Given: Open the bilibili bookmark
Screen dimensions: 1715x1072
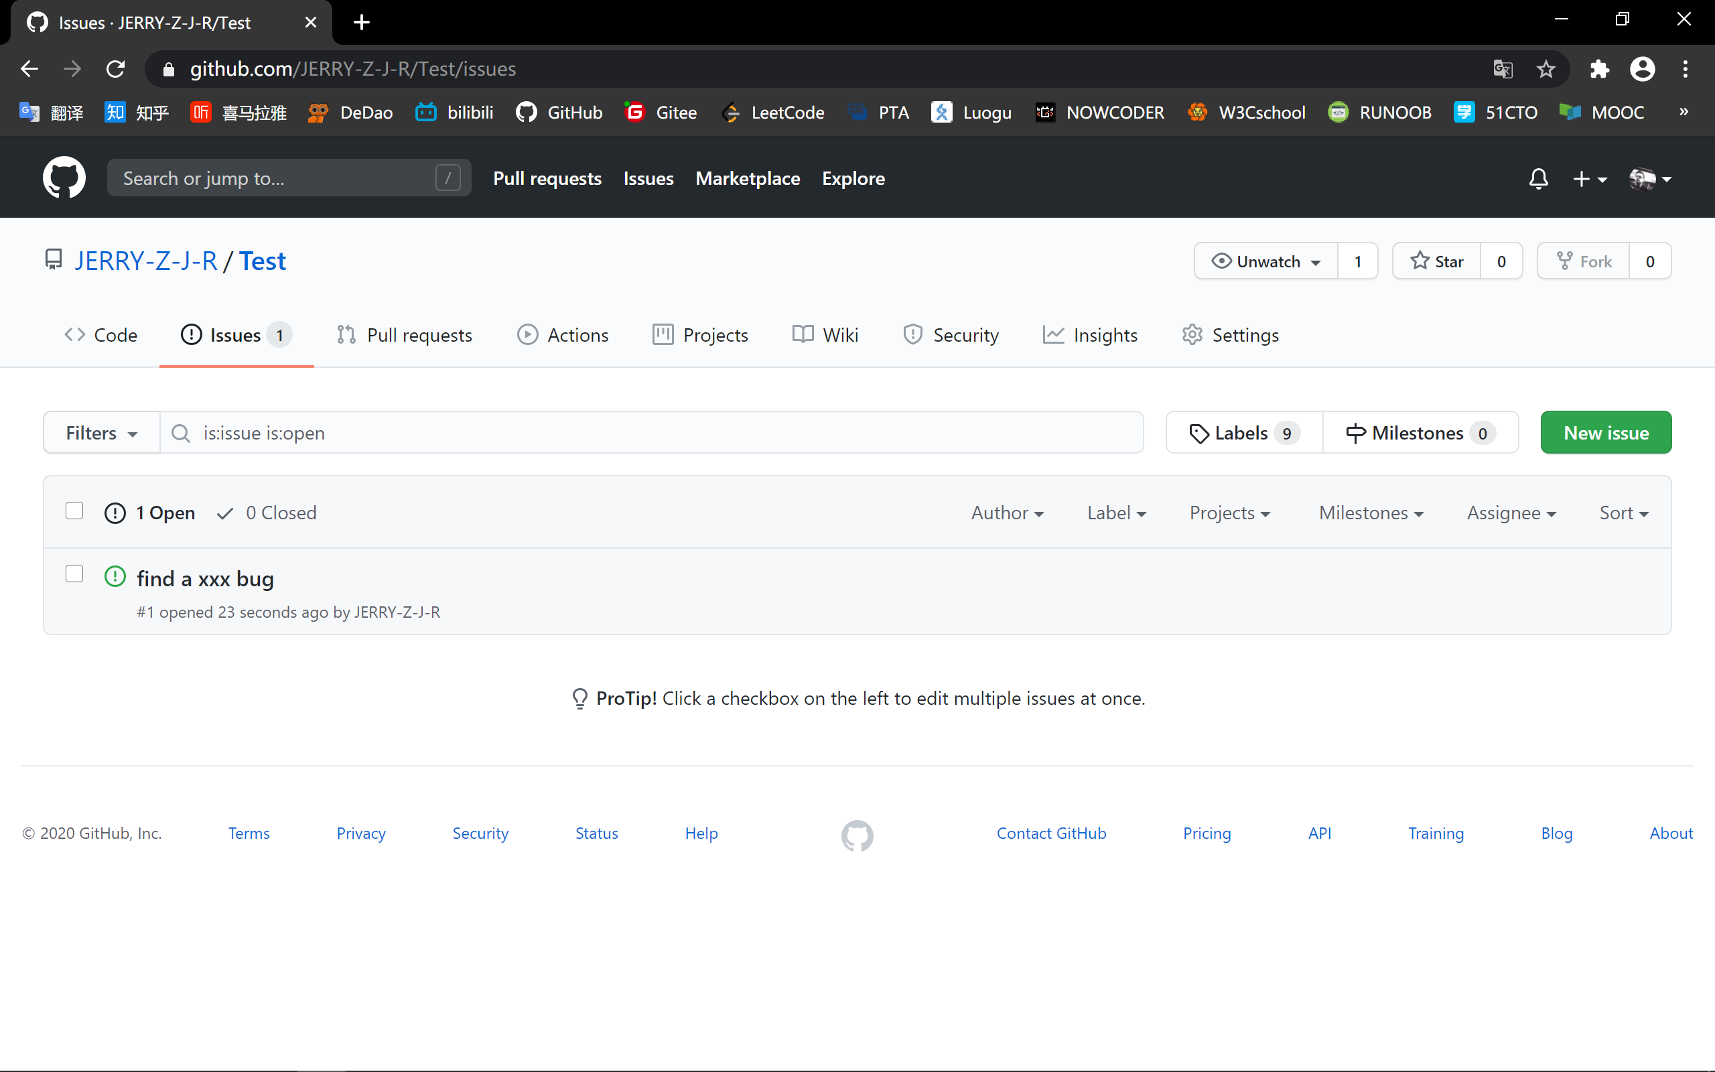Looking at the screenshot, I should click(454, 112).
